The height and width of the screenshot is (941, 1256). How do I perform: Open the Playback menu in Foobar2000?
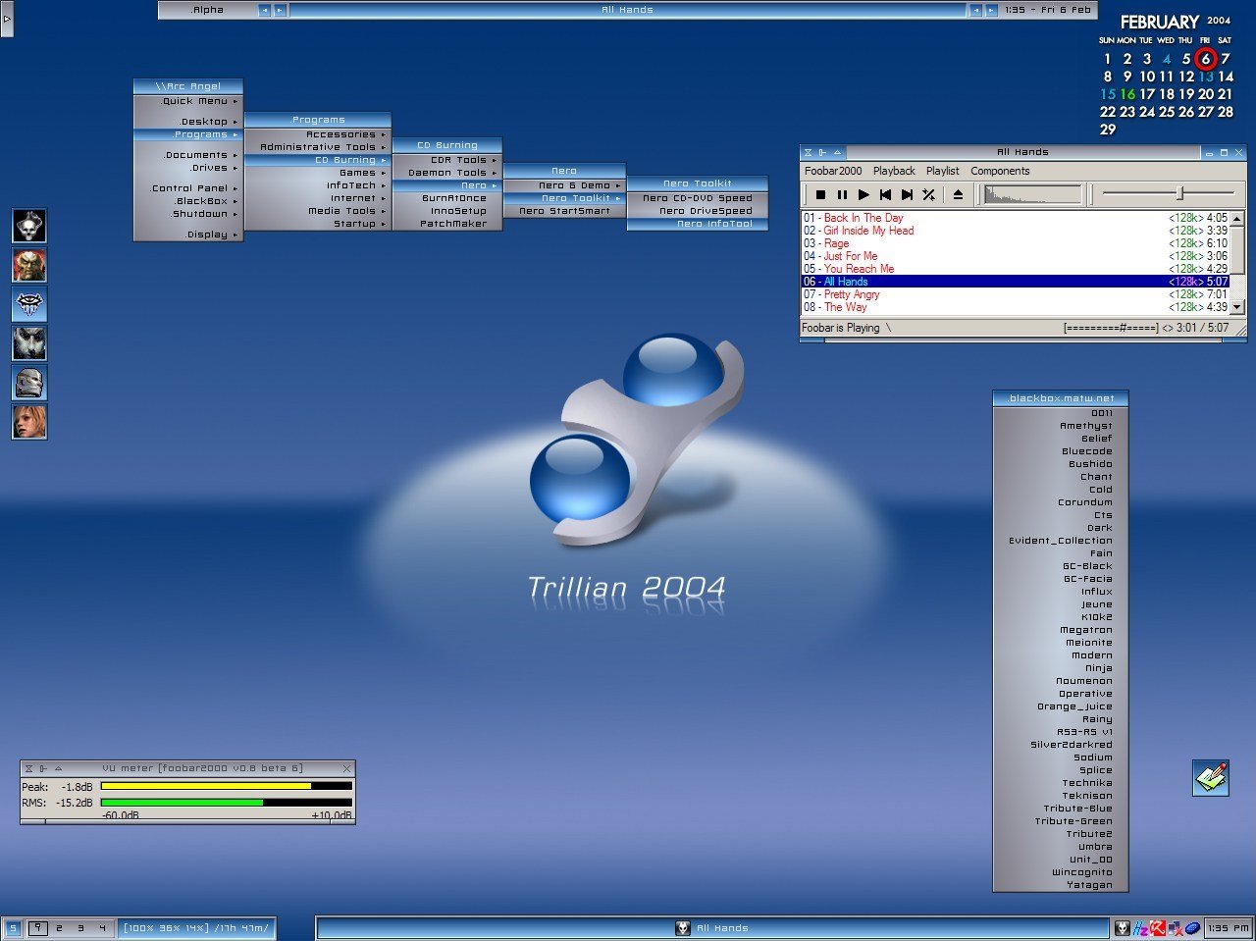point(894,171)
